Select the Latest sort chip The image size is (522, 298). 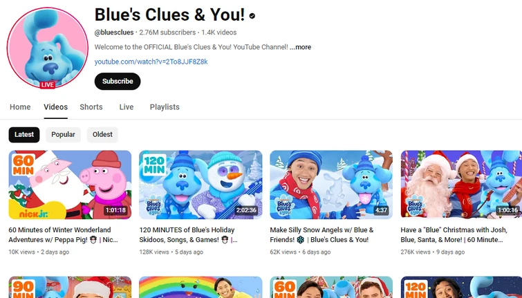24,135
